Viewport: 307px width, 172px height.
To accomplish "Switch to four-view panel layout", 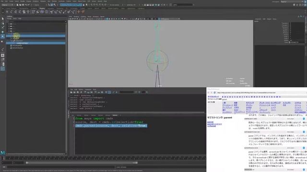I will point(2,60).
